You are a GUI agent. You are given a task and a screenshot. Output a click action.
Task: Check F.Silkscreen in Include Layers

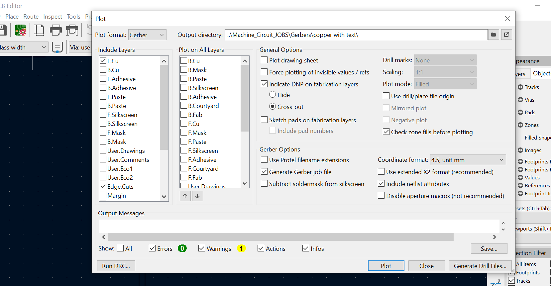click(103, 115)
